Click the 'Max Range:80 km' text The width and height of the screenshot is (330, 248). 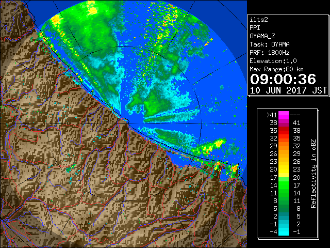[276, 69]
